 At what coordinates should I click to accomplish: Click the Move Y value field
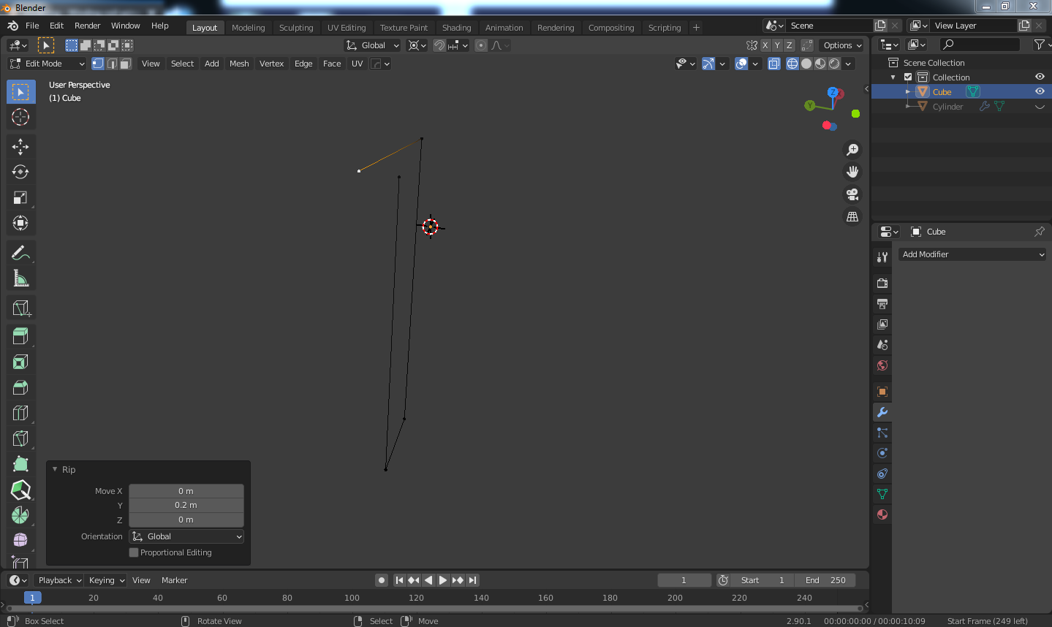click(x=186, y=505)
